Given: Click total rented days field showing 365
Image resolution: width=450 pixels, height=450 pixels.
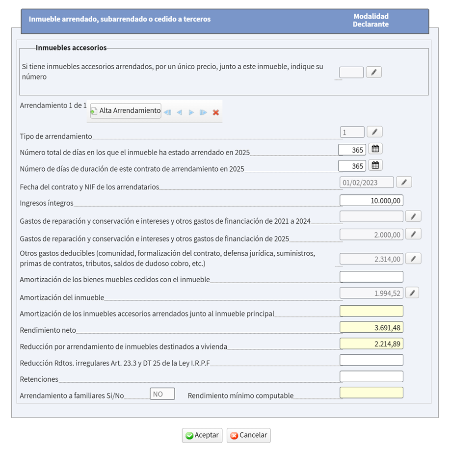Looking at the screenshot, I should pyautogui.click(x=352, y=150).
